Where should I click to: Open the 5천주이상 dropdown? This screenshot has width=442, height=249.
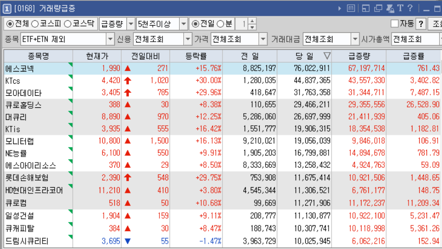coord(184,24)
